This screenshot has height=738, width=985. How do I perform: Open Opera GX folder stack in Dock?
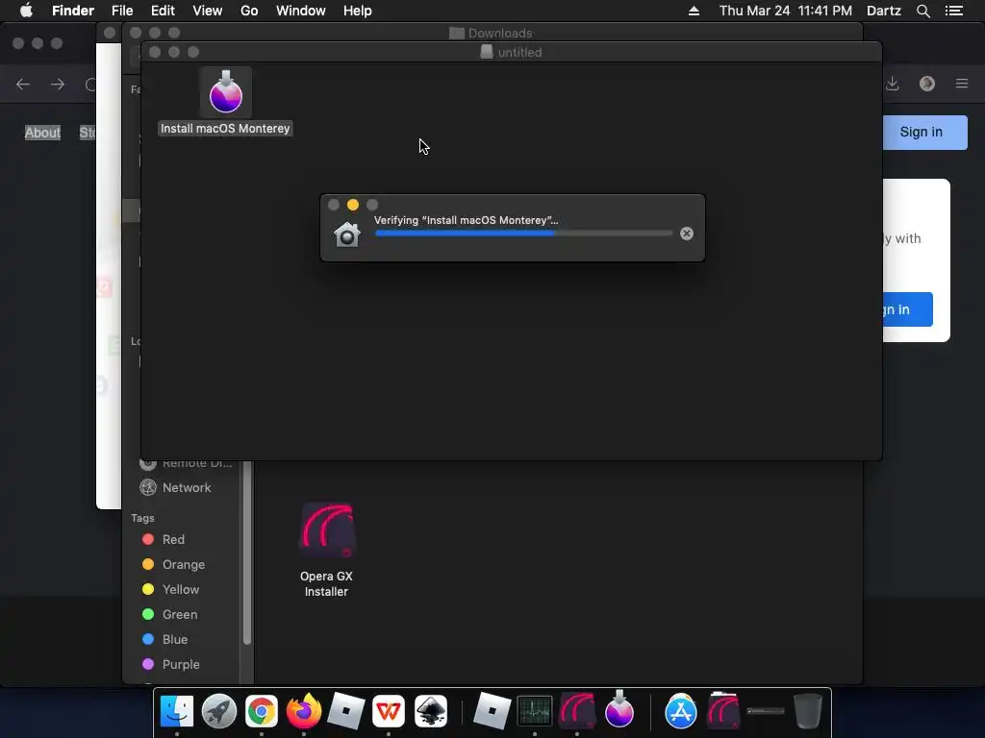pos(723,710)
